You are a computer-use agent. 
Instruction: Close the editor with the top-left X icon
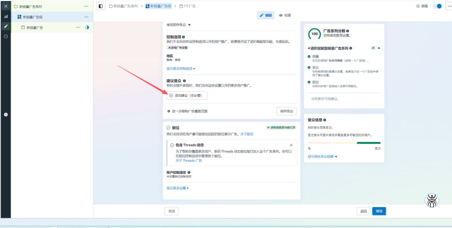pos(6,6)
